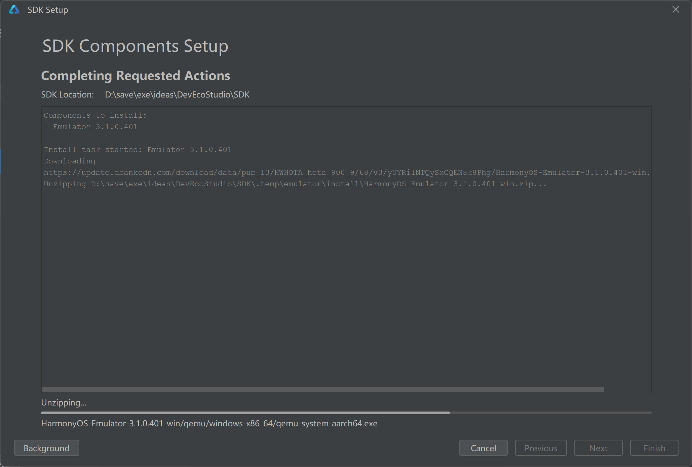Send installation to Background

pos(47,448)
